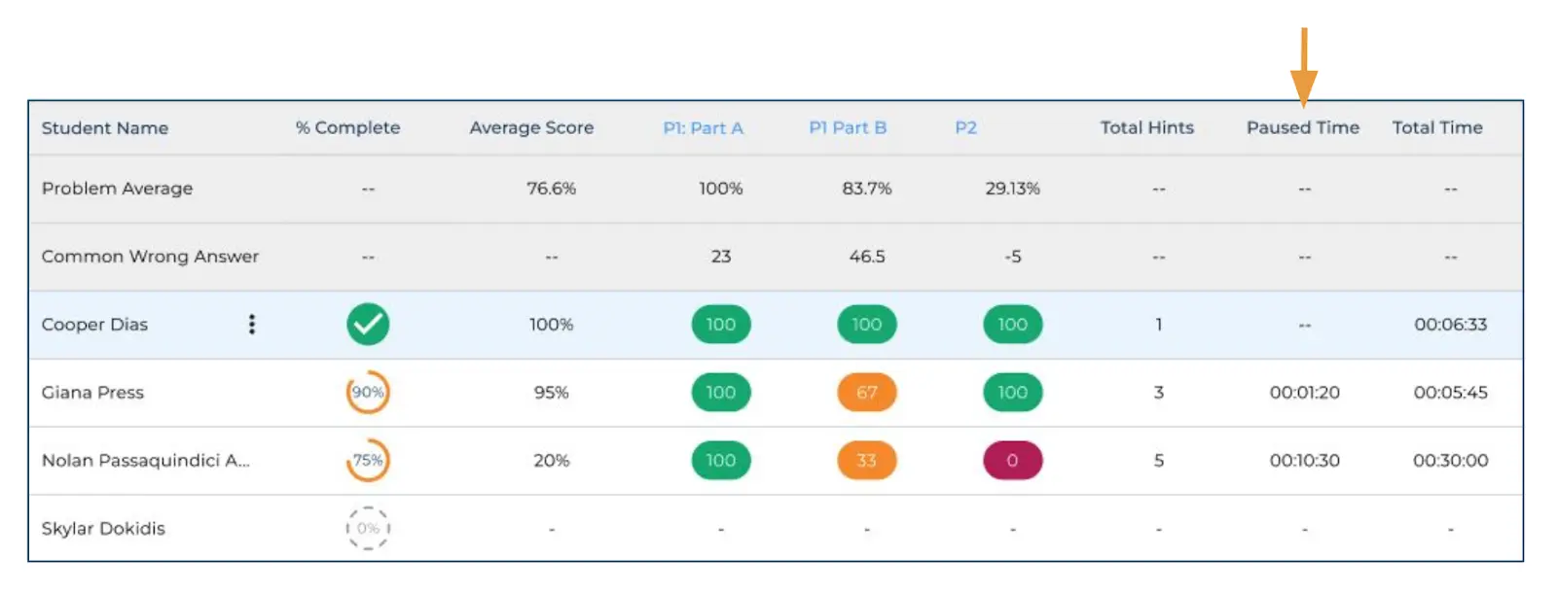Click the Total Hints column header
Viewport: 1557px width, 593px height.
click(x=1147, y=127)
